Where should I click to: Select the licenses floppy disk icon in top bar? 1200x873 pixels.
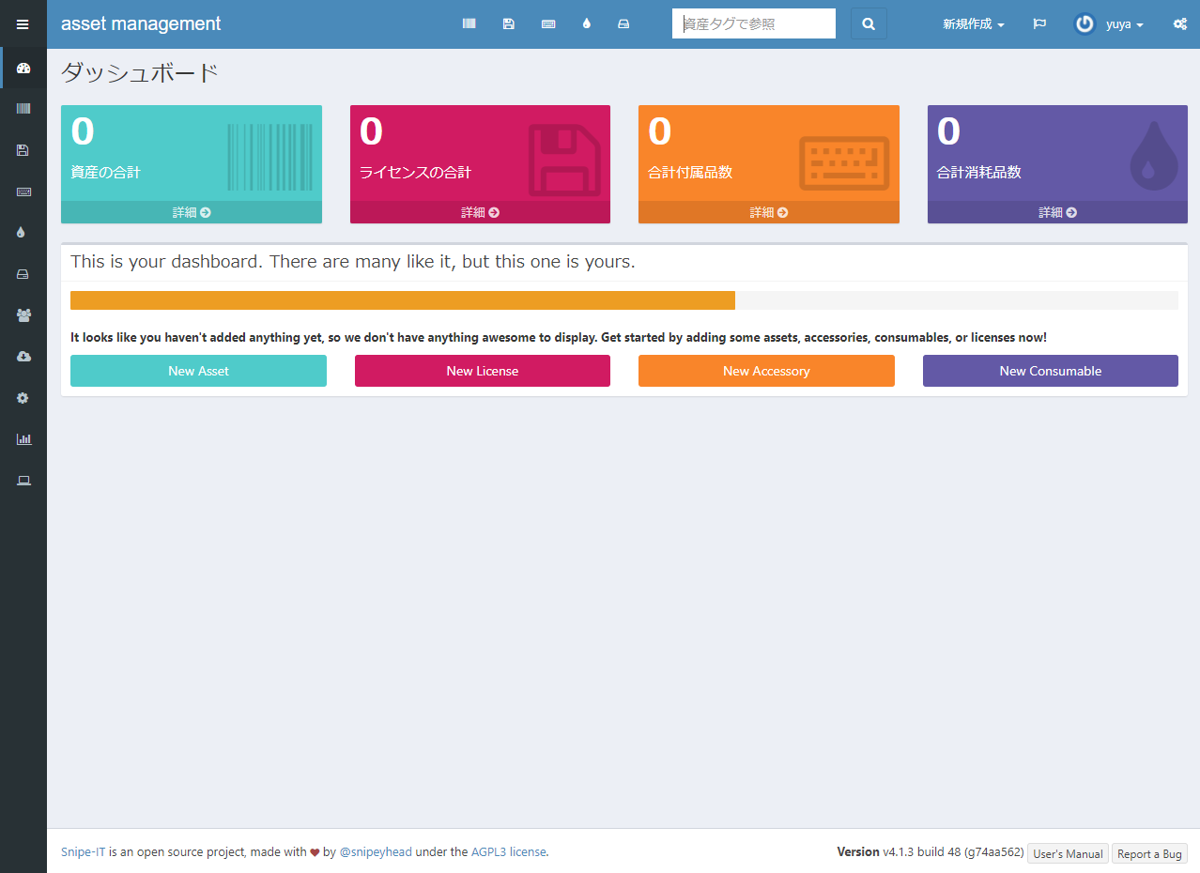508,23
